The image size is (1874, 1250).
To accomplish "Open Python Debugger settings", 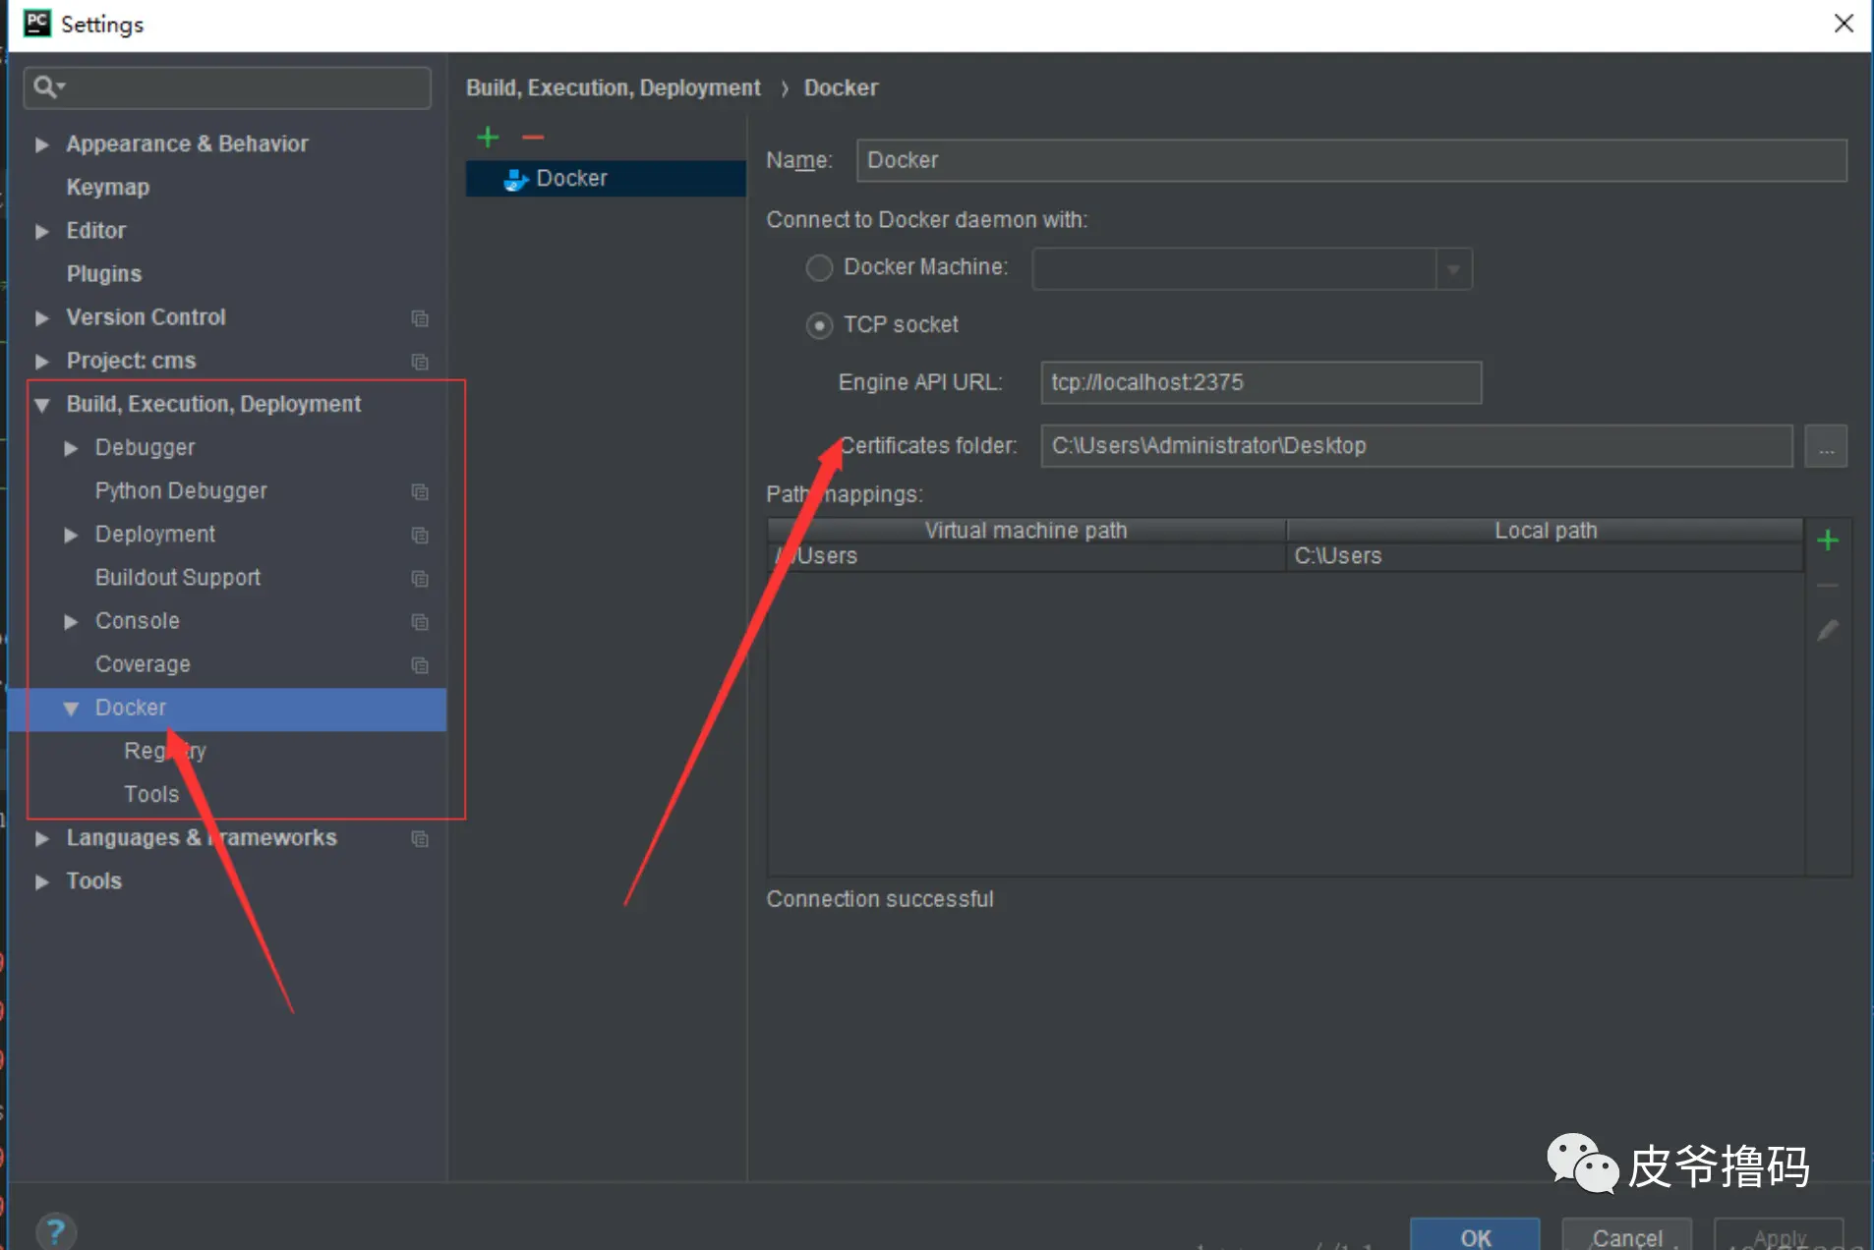I will [181, 491].
